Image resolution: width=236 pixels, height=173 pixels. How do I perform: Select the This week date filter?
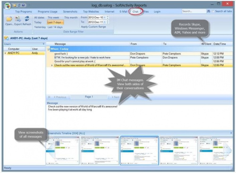tap(53, 17)
